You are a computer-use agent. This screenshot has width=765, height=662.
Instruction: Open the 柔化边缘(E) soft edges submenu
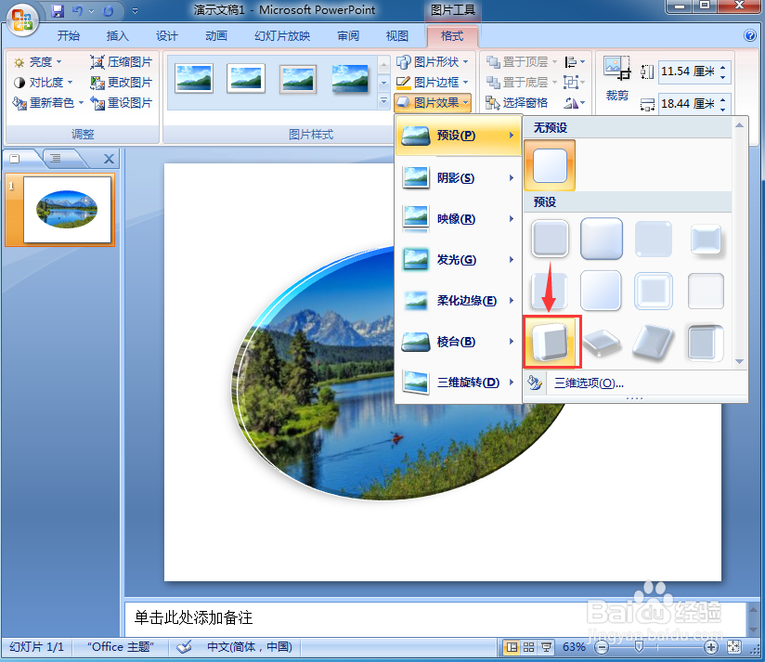pyautogui.click(x=458, y=301)
